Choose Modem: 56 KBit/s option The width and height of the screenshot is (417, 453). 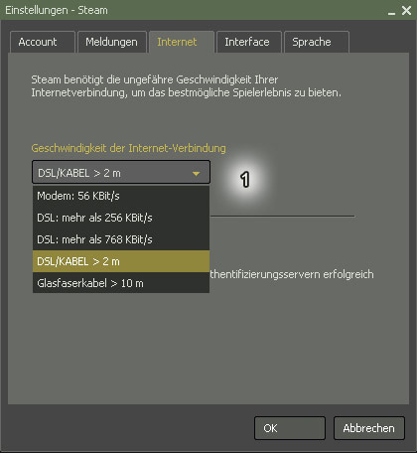(121, 196)
